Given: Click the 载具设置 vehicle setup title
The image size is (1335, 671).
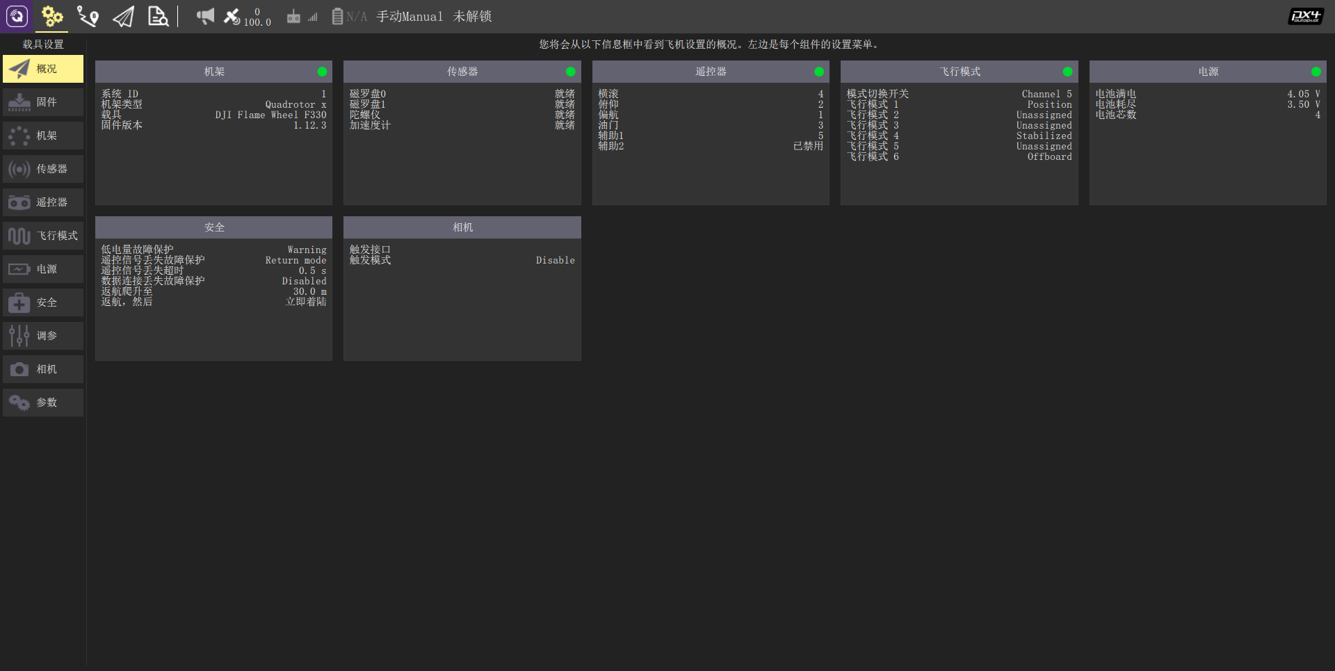Looking at the screenshot, I should 43,44.
